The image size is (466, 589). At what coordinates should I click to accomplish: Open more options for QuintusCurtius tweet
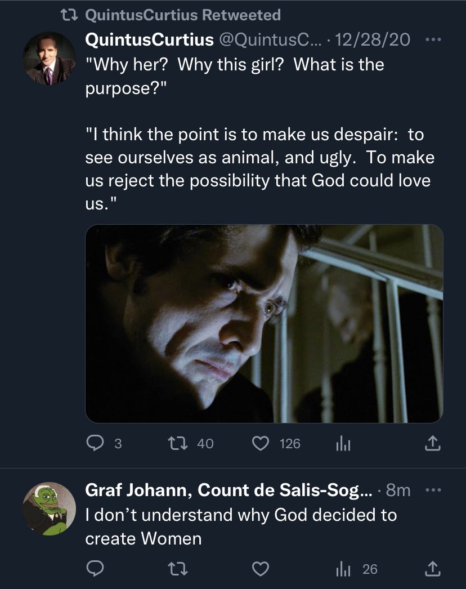click(x=433, y=39)
